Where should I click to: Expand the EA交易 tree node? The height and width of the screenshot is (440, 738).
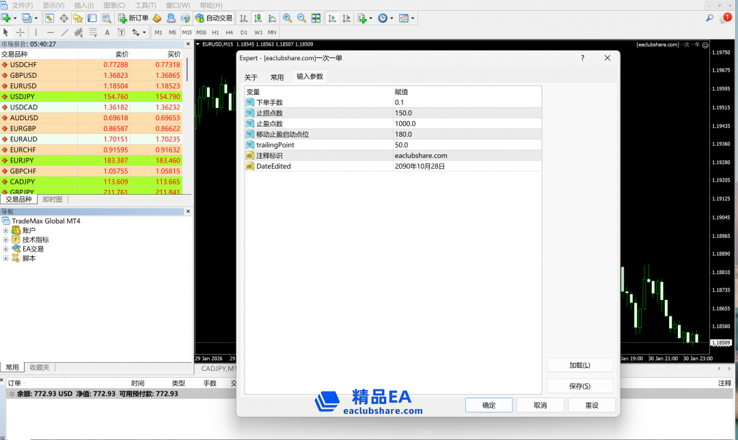pyautogui.click(x=6, y=249)
